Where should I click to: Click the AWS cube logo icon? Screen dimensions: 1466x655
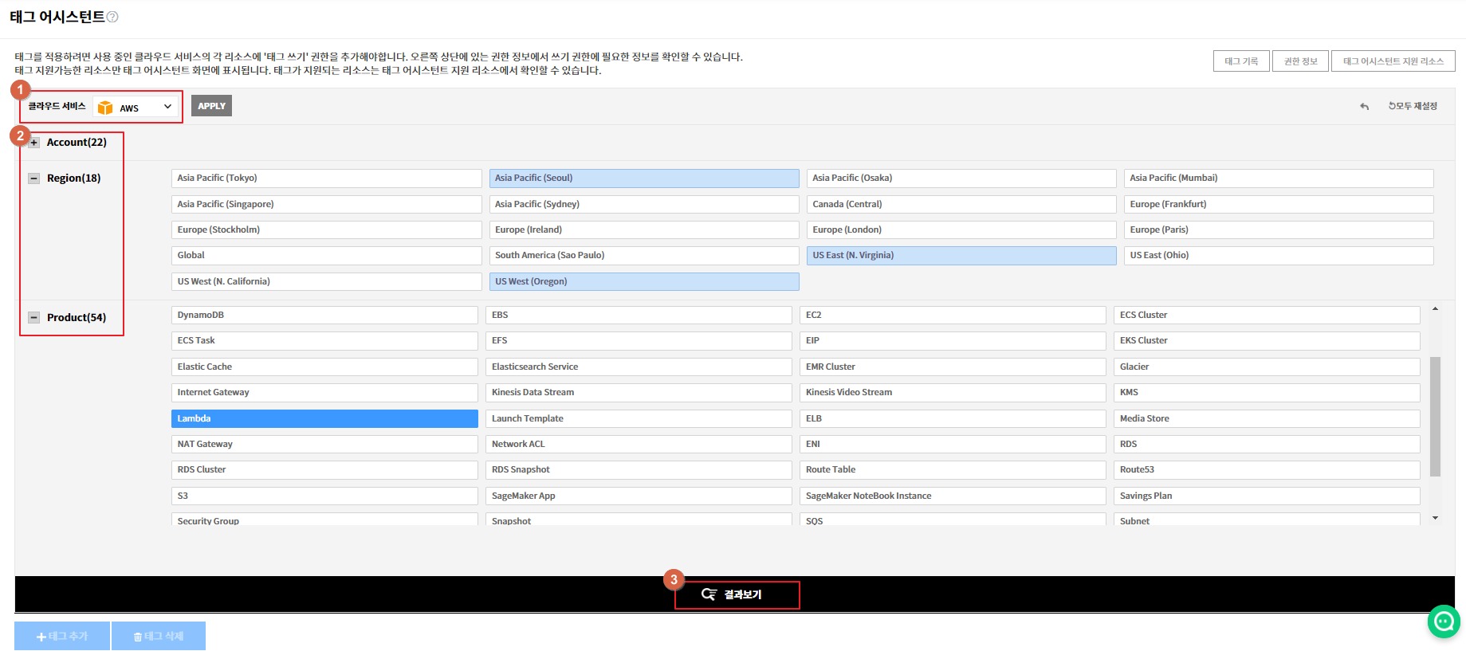105,108
